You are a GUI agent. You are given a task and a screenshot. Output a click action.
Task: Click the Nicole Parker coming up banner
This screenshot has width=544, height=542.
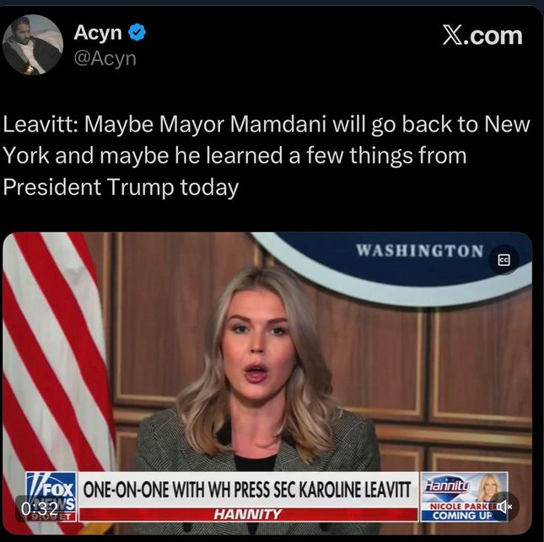coord(464,511)
